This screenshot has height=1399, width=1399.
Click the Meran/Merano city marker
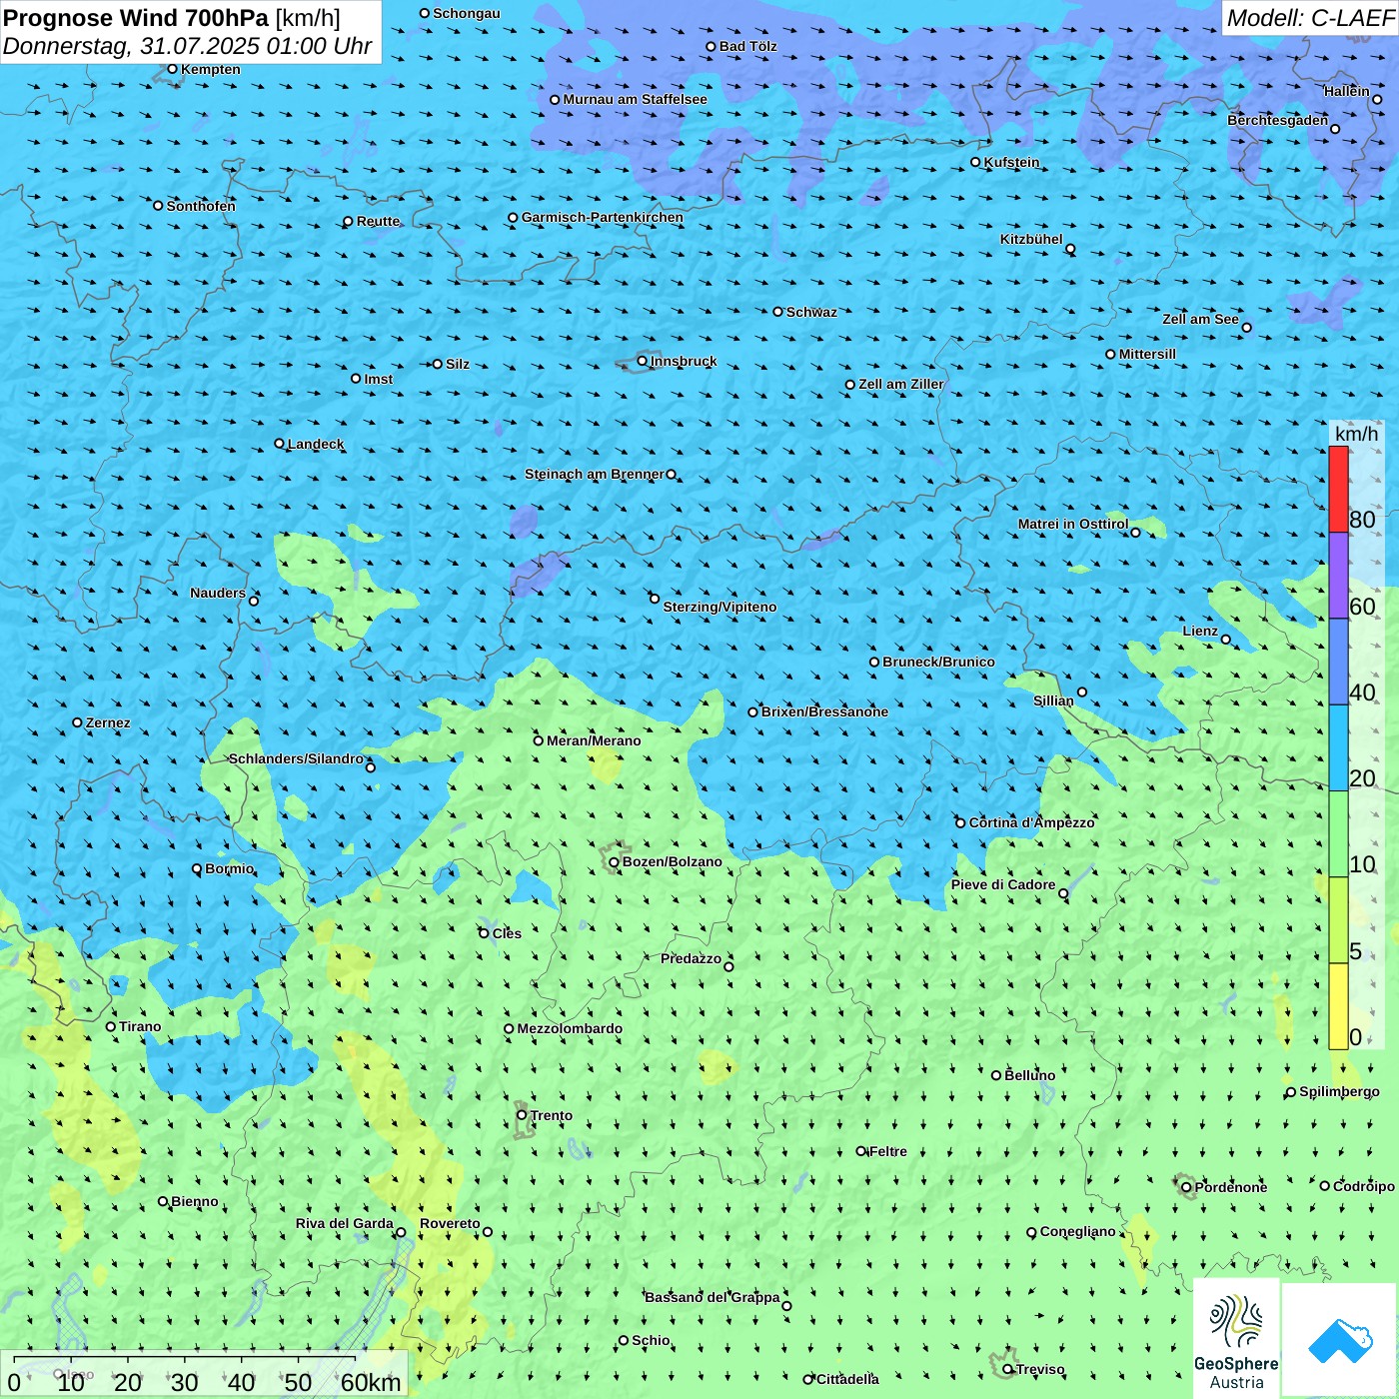[539, 740]
